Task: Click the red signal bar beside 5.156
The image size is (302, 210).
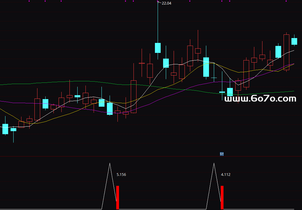Action: [117, 198]
